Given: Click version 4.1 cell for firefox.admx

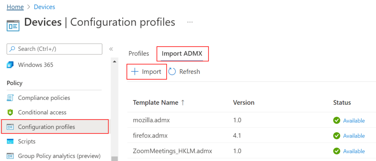Looking at the screenshot, I should [237, 136].
